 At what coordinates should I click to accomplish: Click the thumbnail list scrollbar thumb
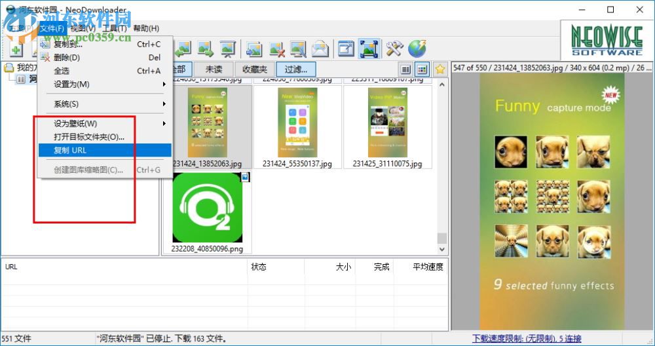(x=442, y=239)
